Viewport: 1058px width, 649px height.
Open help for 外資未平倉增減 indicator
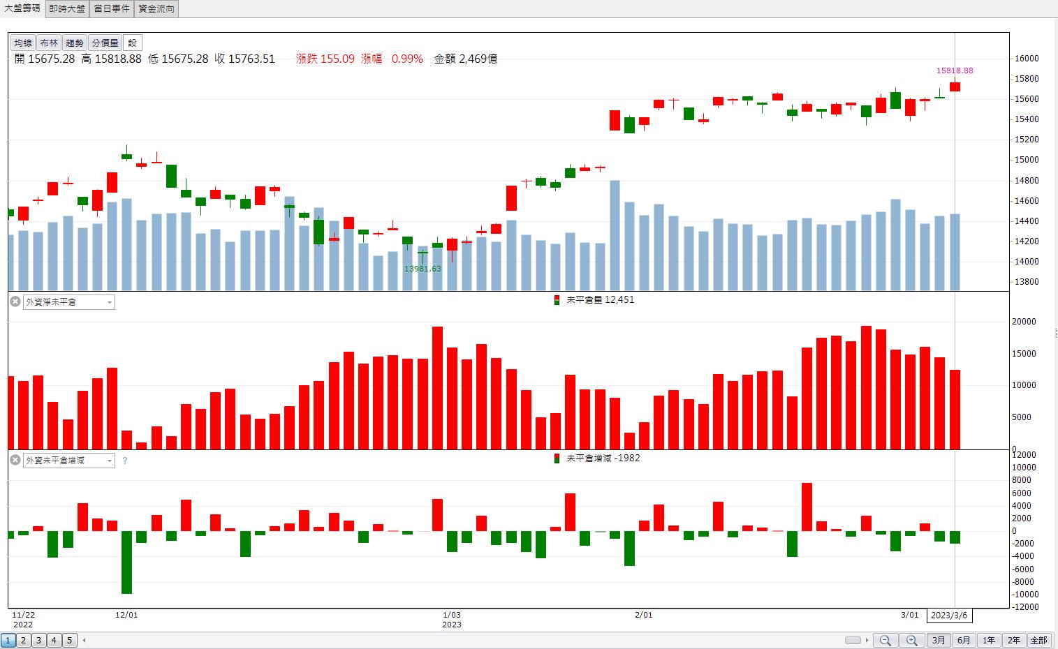(x=125, y=461)
